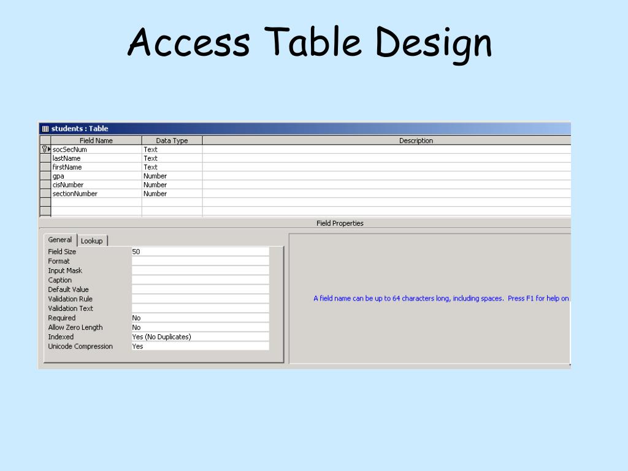
Task: Select the socSecNum field name cell
Action: [96, 150]
